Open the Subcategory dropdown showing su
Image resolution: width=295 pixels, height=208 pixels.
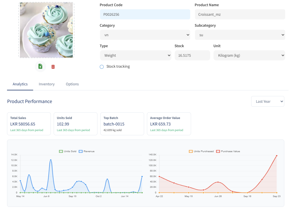click(x=240, y=35)
